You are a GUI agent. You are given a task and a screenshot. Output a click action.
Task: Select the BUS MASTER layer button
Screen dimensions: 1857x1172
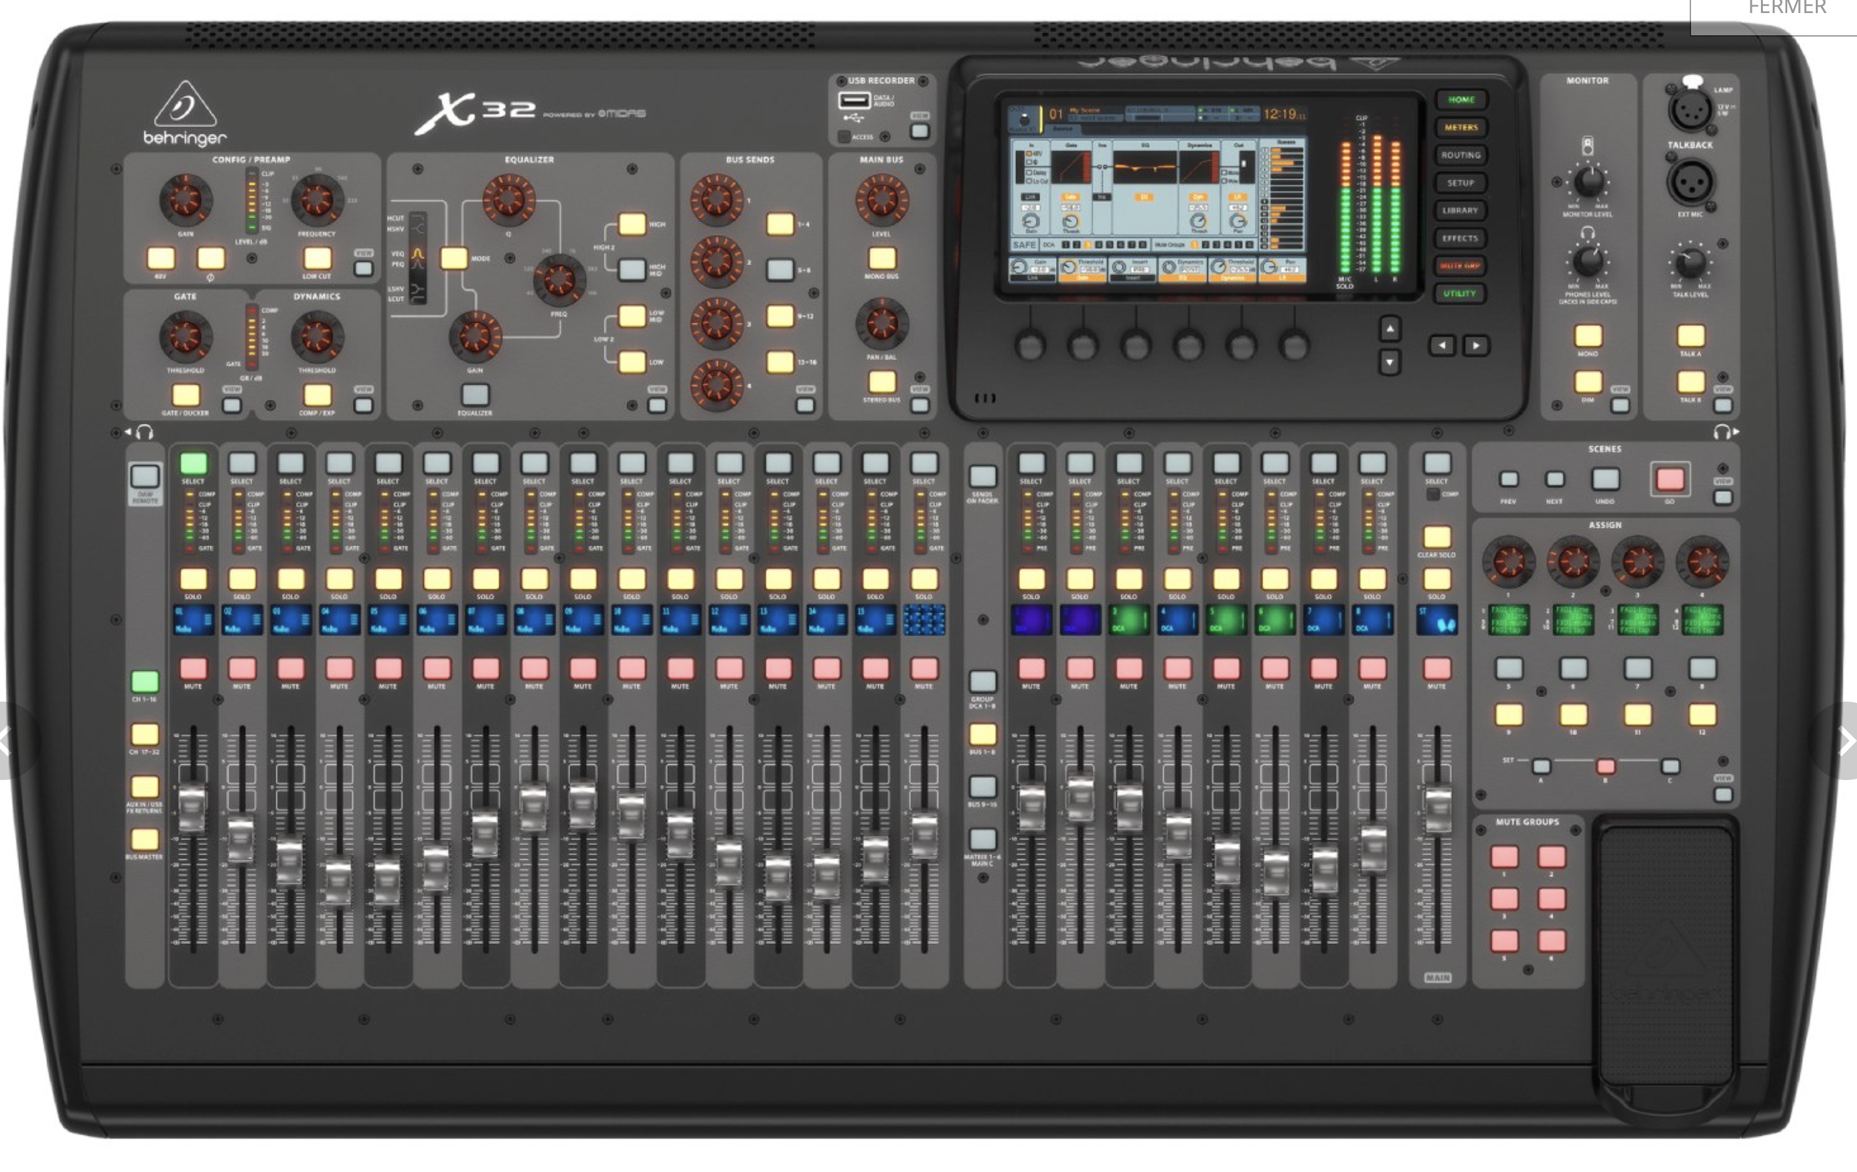tap(145, 839)
